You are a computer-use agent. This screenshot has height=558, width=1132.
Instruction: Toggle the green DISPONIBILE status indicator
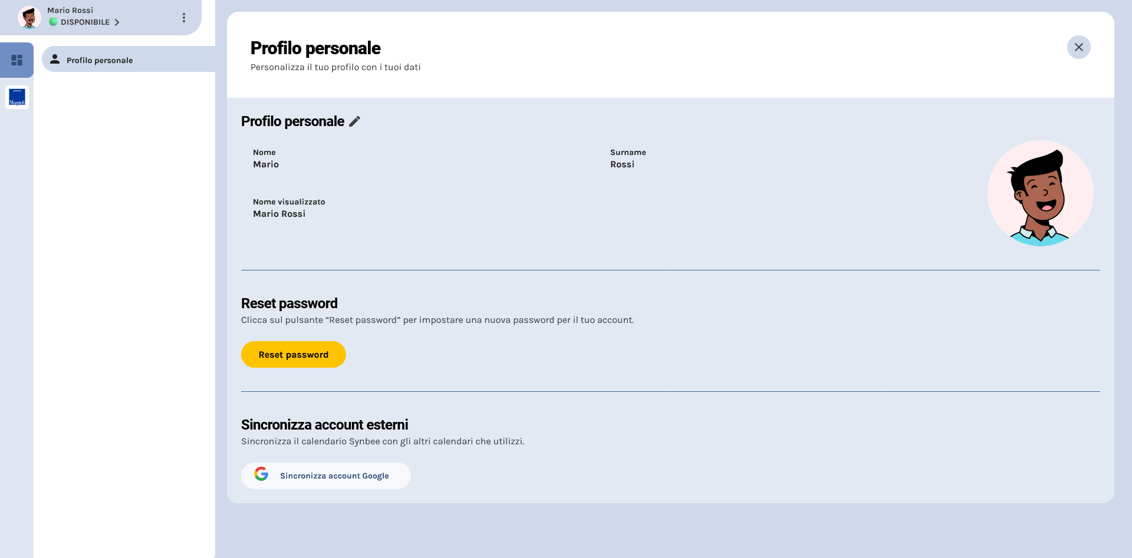point(54,22)
